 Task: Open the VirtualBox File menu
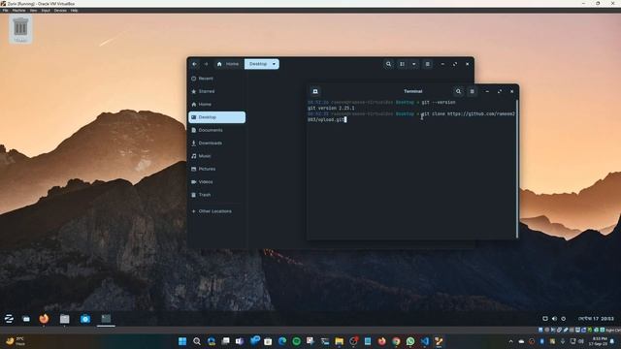tap(6, 11)
